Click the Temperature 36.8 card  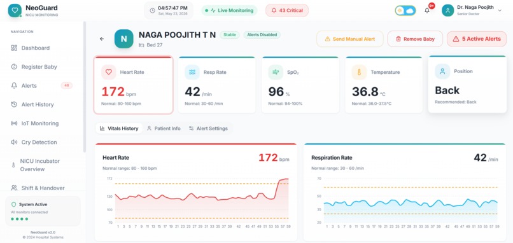pos(384,85)
